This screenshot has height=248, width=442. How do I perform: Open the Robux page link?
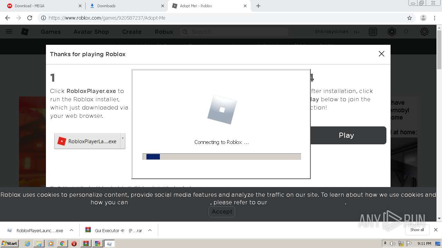pyautogui.click(x=164, y=32)
